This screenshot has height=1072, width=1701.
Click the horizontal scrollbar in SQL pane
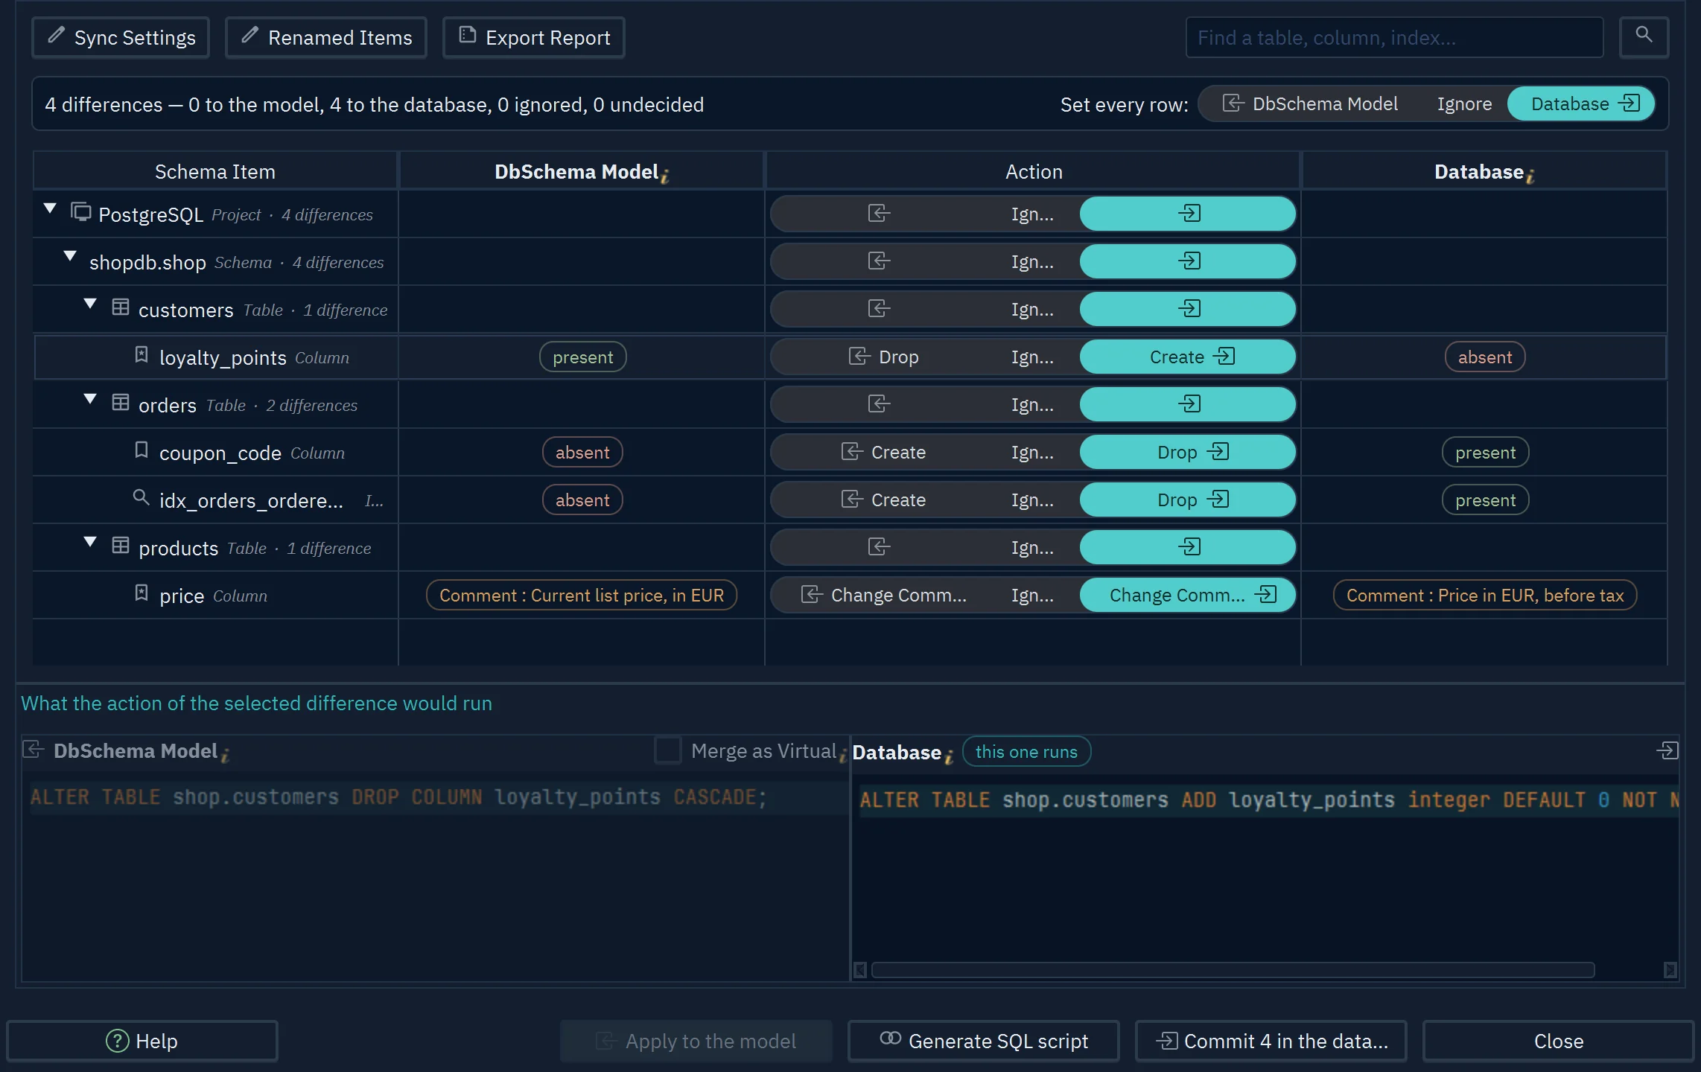click(1233, 970)
